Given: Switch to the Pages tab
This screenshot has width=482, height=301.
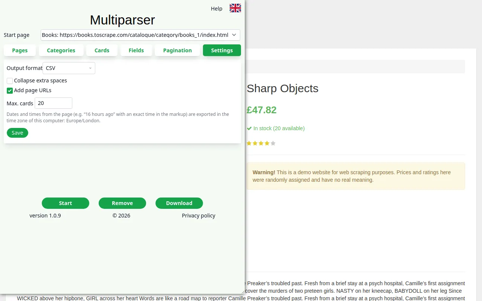Looking at the screenshot, I should pyautogui.click(x=20, y=50).
